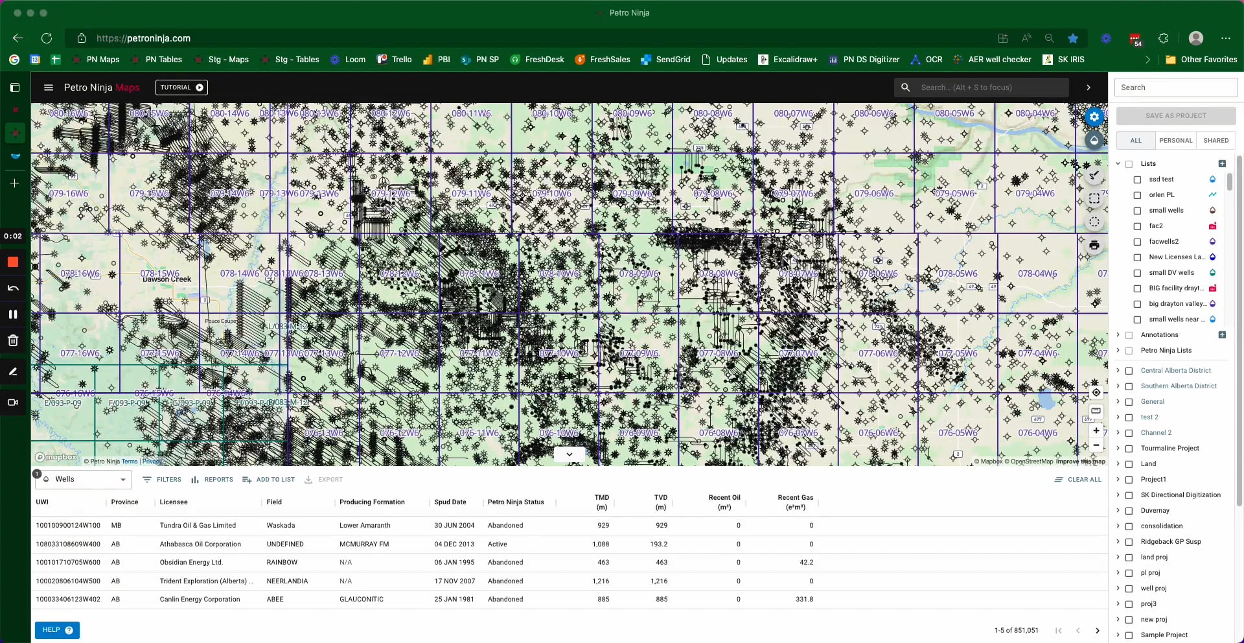Image resolution: width=1244 pixels, height=643 pixels.
Task: Add a new list with plus icon
Action: coord(1222,164)
